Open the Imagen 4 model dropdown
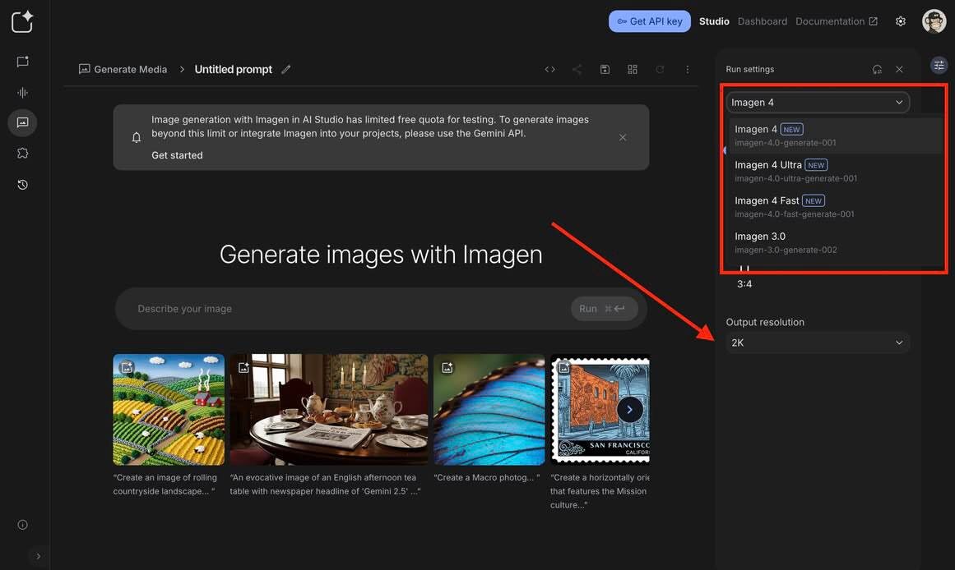Image resolution: width=955 pixels, height=570 pixels. 818,102
